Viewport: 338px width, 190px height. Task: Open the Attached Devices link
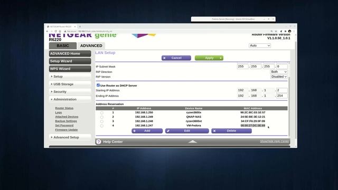click(x=67, y=117)
